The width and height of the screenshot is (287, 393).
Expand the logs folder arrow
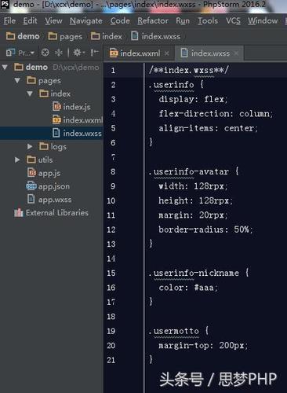pyautogui.click(x=30, y=146)
